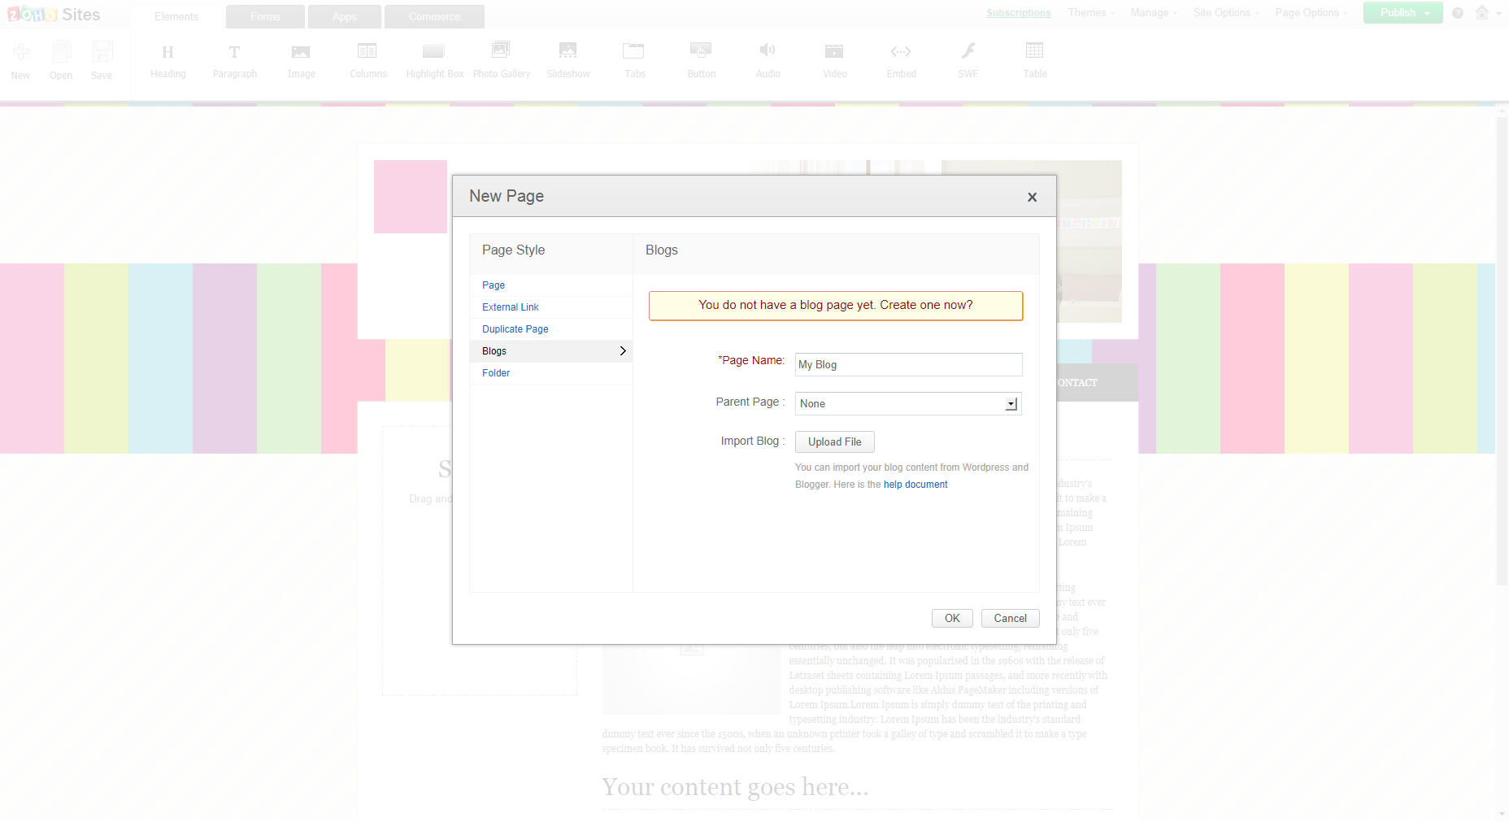Select the Slideshow element

[x=568, y=60]
